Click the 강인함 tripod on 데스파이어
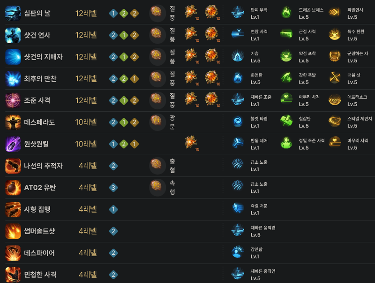The height and width of the screenshot is (283, 375). tap(238, 252)
